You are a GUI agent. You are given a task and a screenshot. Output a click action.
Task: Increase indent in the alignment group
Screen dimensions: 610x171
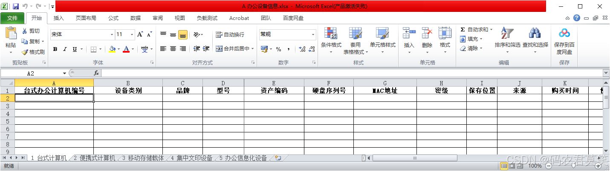206,49
